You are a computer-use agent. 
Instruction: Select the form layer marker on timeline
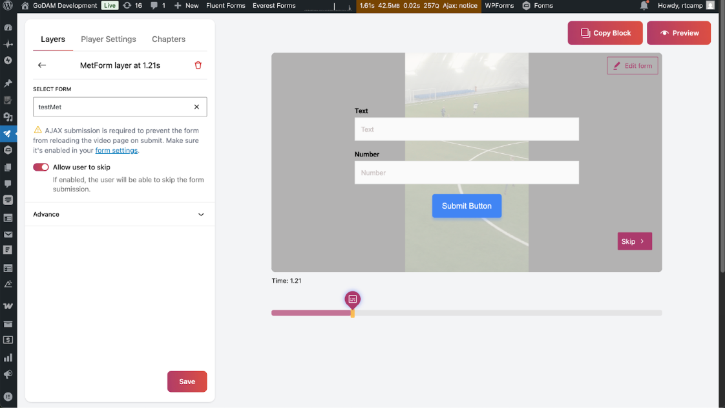coord(352,299)
